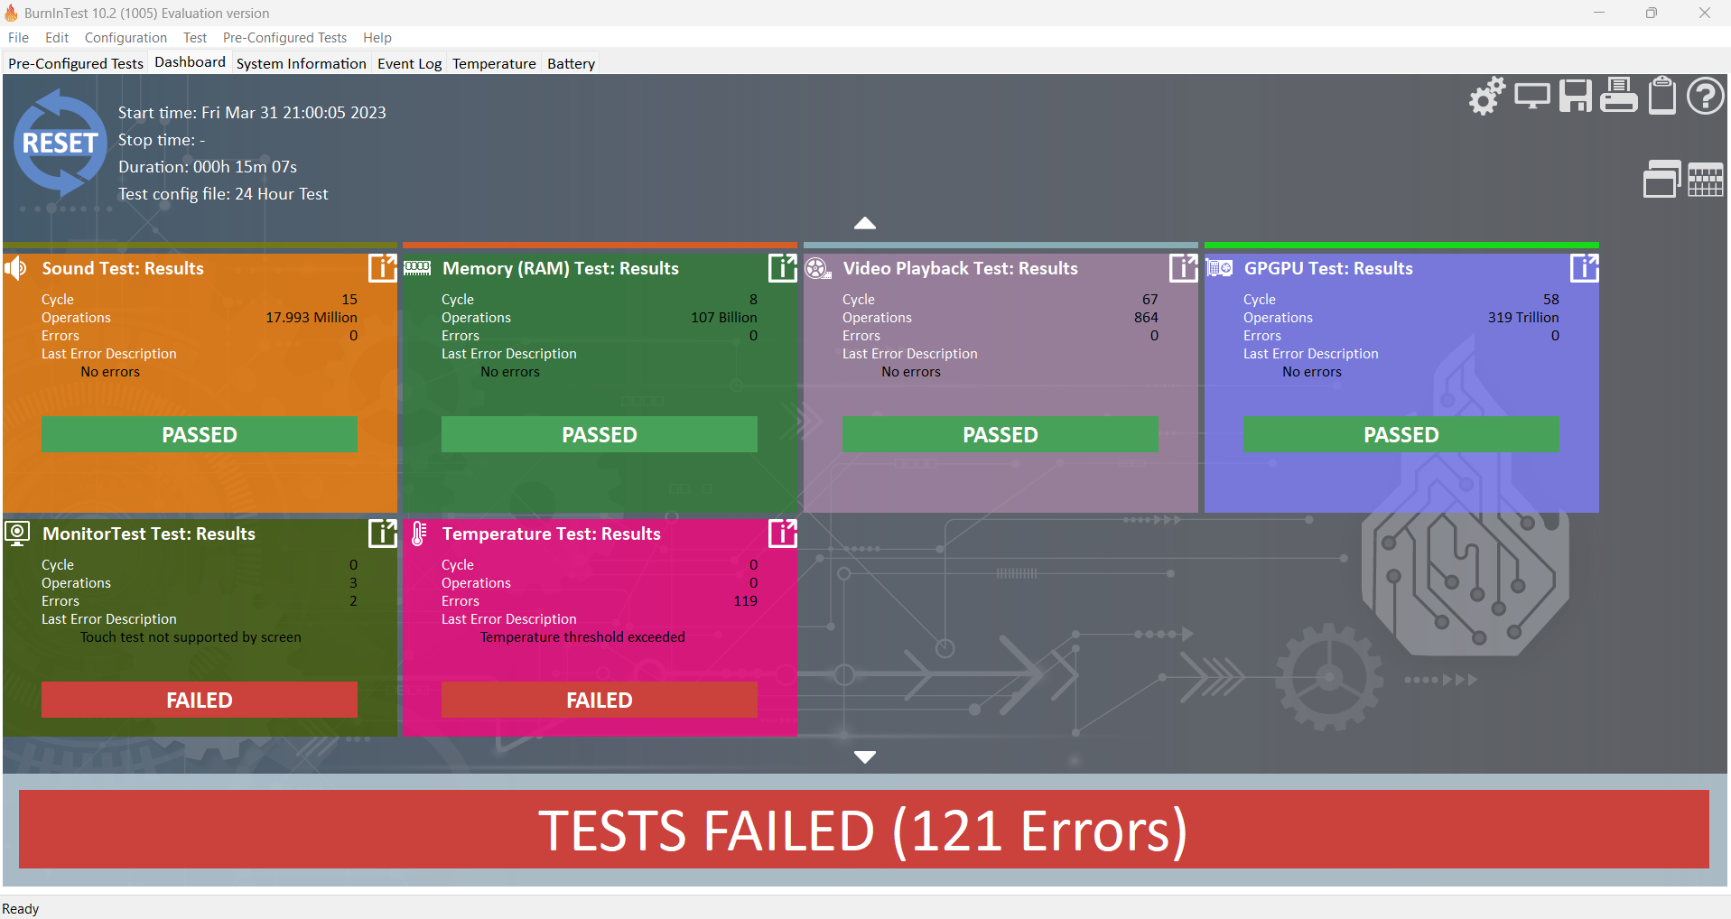This screenshot has width=1731, height=919.
Task: Open the Test menu
Action: pos(195,38)
